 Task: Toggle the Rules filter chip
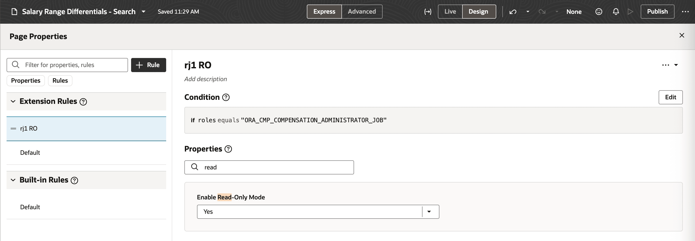click(60, 80)
